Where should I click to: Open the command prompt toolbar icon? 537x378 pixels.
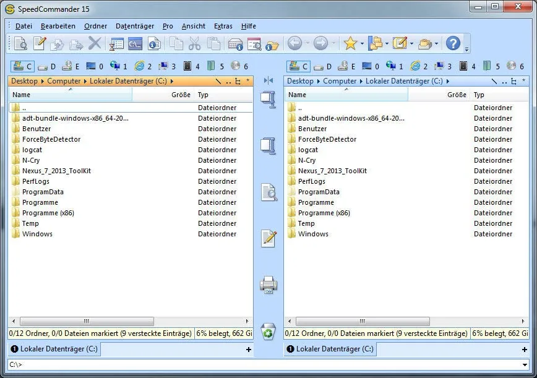[x=135, y=44]
